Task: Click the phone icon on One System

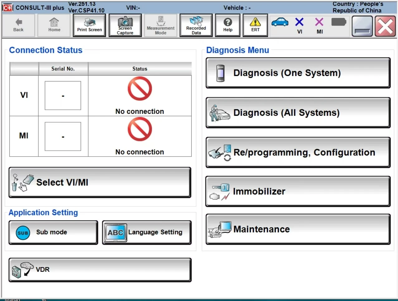Action: [x=220, y=73]
